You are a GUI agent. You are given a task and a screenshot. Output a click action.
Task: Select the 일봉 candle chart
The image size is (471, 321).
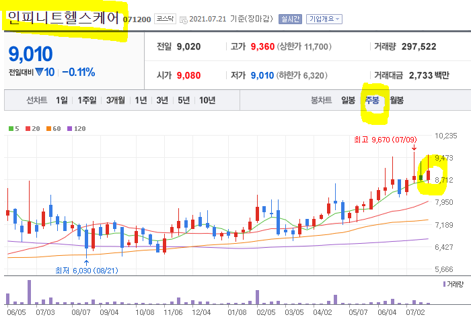(348, 100)
